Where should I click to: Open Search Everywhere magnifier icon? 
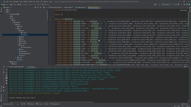pos(184,4)
